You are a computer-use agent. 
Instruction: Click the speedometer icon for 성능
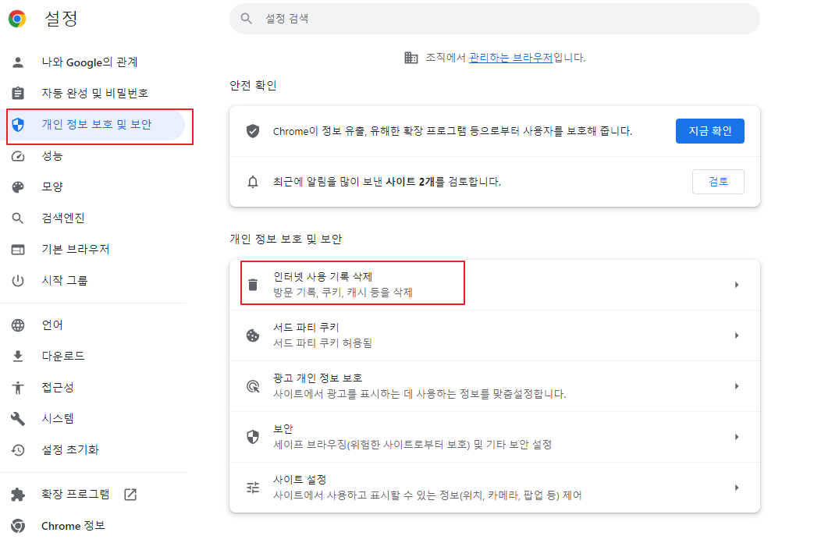pos(18,156)
